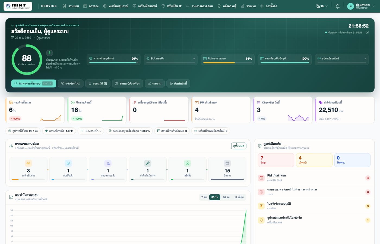Click the coin icon on ค่าใช้จ่ายเดือนนี้ card
380x244 pixels.
(321, 102)
